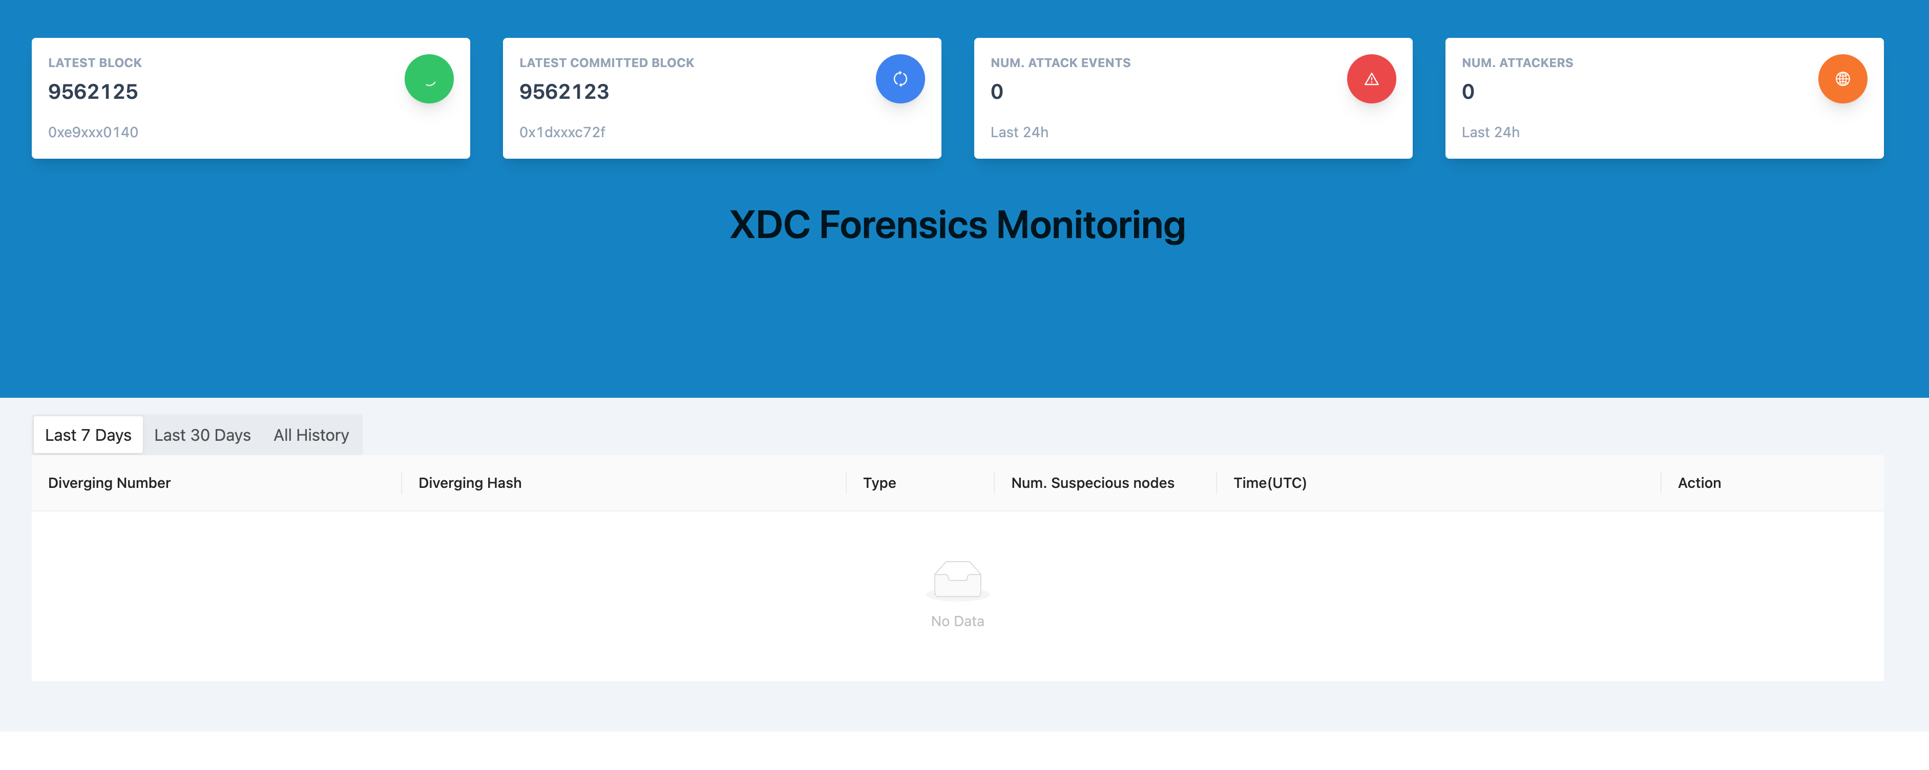The height and width of the screenshot is (770, 1929).
Task: Click the empty inbox No Data icon
Action: 957,580
